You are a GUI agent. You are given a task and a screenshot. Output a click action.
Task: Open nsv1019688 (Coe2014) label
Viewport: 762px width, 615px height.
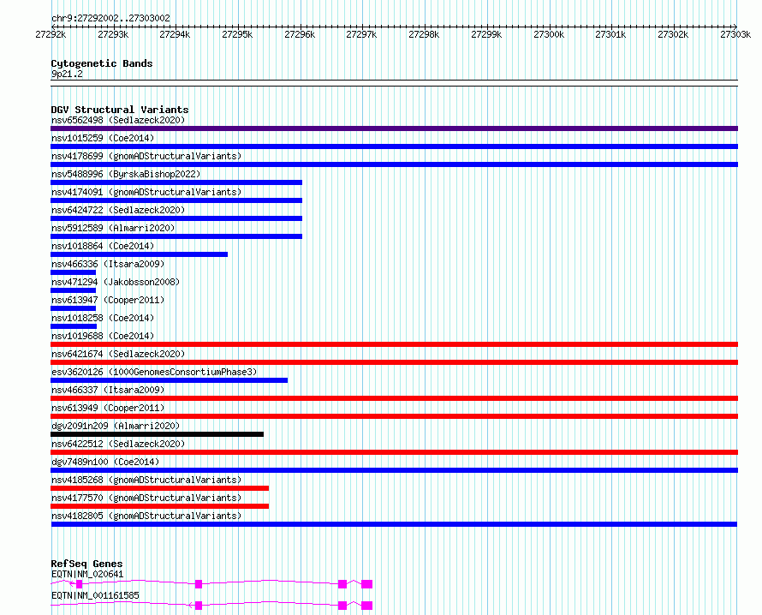click(x=103, y=336)
